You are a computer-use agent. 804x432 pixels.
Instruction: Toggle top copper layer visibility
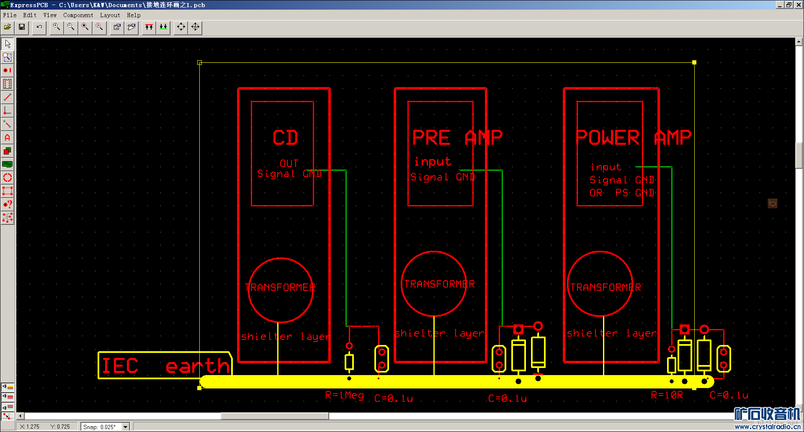[x=8, y=397]
